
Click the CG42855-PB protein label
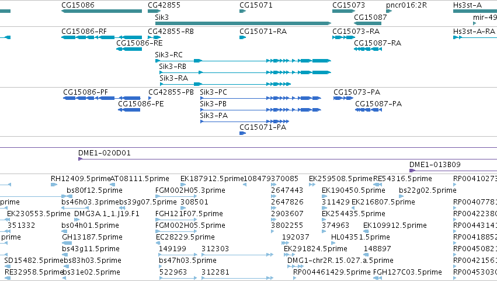(171, 92)
